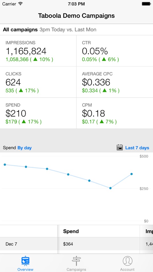
Task: Tap the '0.05% (▲ 6%)' CTR comparison
Action: point(101,60)
